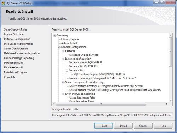Select the 'General Configuration' tree label
This screenshot has width=177, height=133.
pos(74,47)
